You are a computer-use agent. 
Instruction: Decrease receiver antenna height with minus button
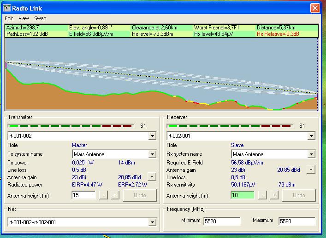[x=263, y=195]
